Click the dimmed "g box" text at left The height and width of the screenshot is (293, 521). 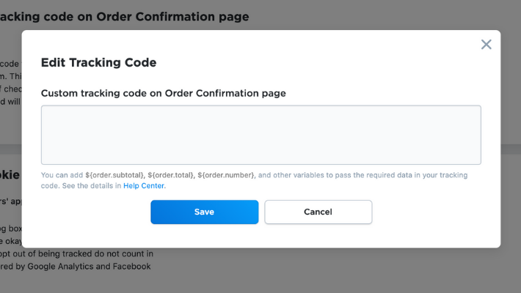pyautogui.click(x=10, y=229)
